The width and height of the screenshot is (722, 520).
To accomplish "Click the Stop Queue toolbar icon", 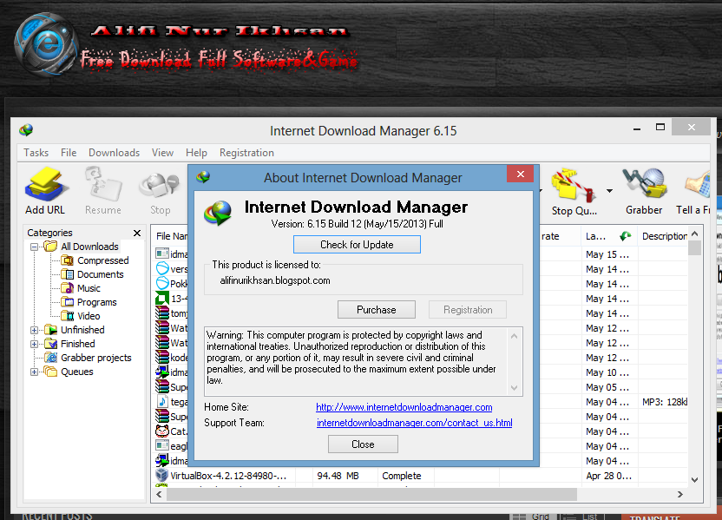I will coord(574,192).
